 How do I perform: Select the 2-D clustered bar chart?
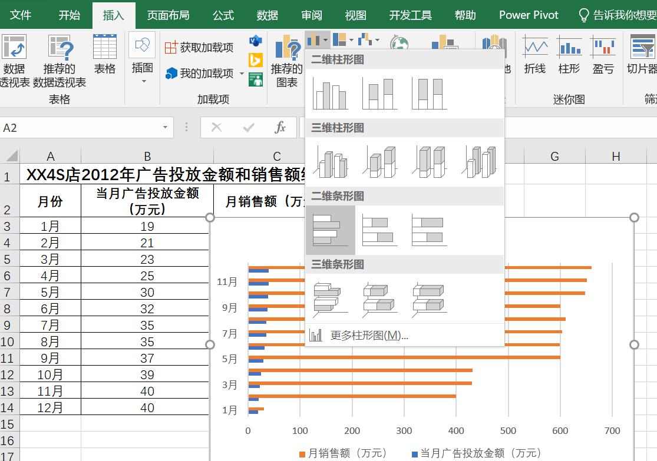pyautogui.click(x=331, y=230)
